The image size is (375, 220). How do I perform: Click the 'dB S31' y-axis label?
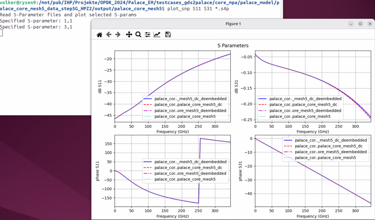[236, 86]
